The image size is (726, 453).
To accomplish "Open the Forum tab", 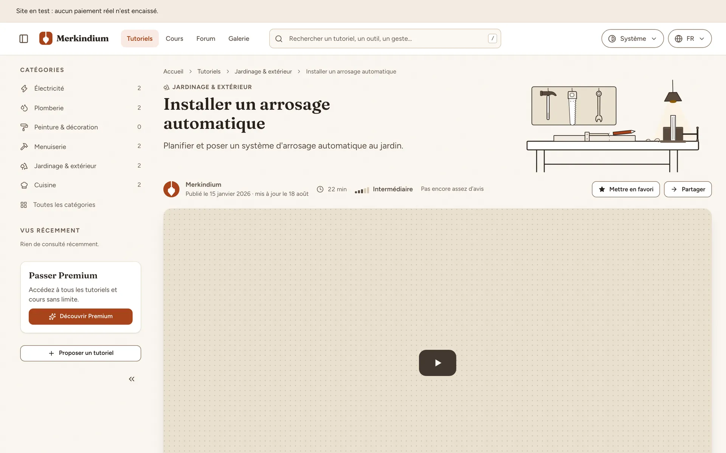I will point(206,39).
